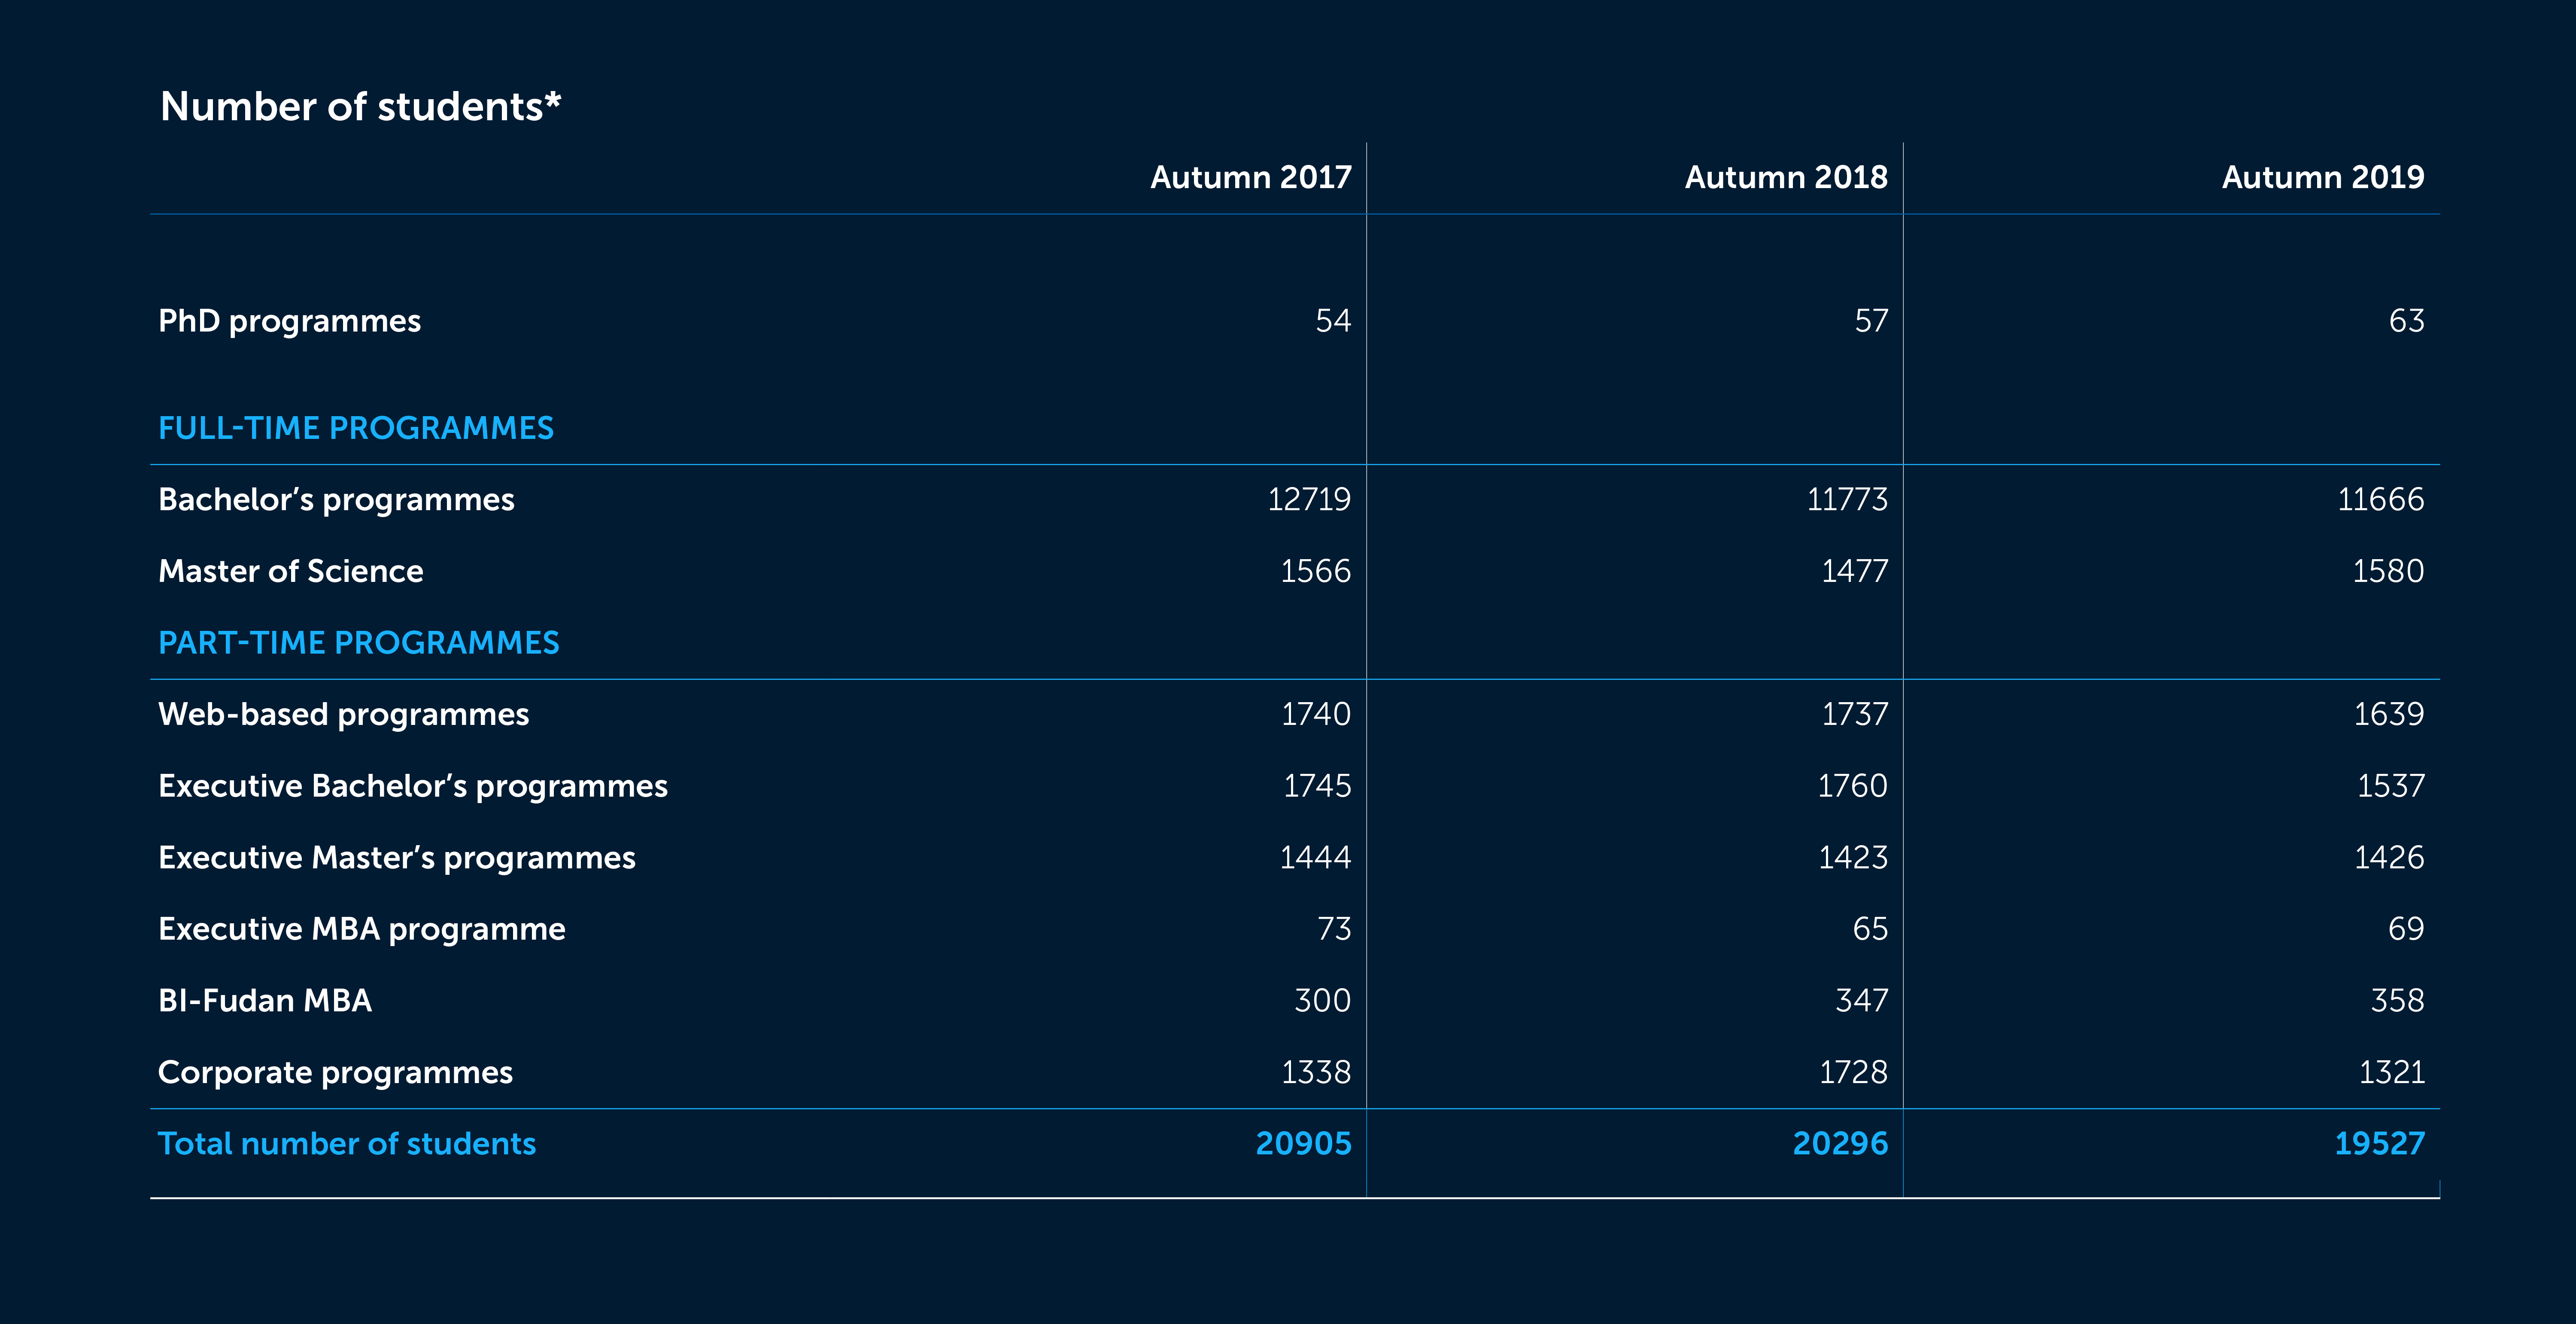Click the 'PART-TIME PROGRAMMES' section heading
The image size is (2576, 1324).
(359, 643)
